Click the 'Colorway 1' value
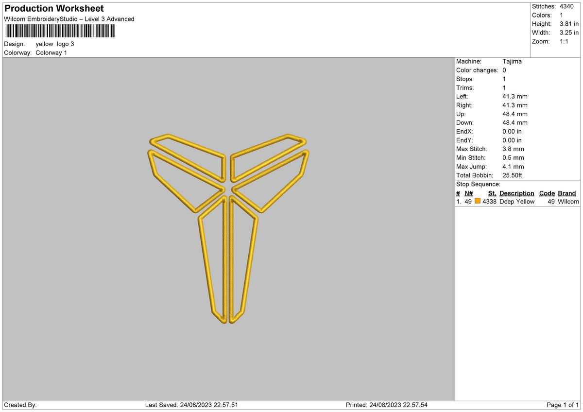The height and width of the screenshot is (412, 583). pyautogui.click(x=51, y=52)
